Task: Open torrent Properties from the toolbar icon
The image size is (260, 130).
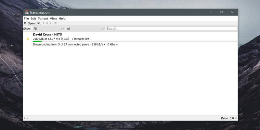Action: pos(55,23)
